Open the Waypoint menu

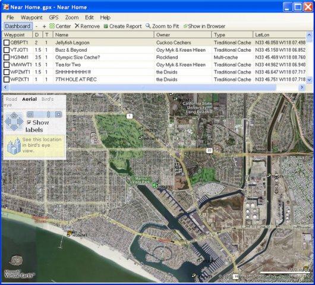tap(31, 17)
